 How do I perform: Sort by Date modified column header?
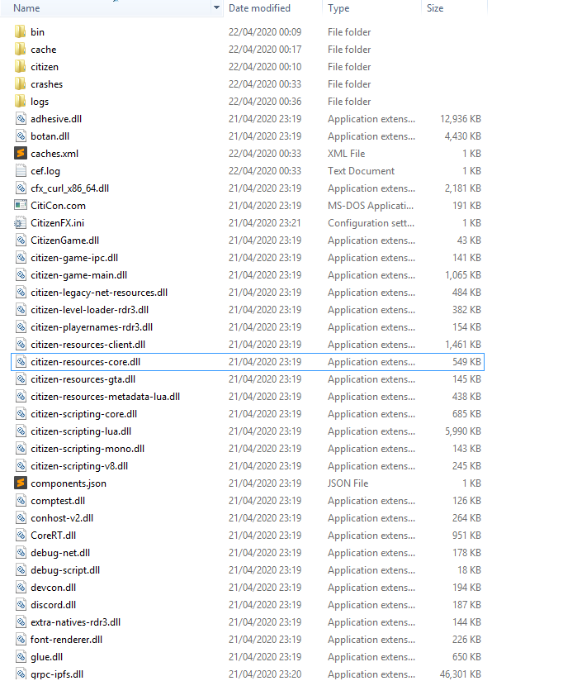click(x=259, y=7)
